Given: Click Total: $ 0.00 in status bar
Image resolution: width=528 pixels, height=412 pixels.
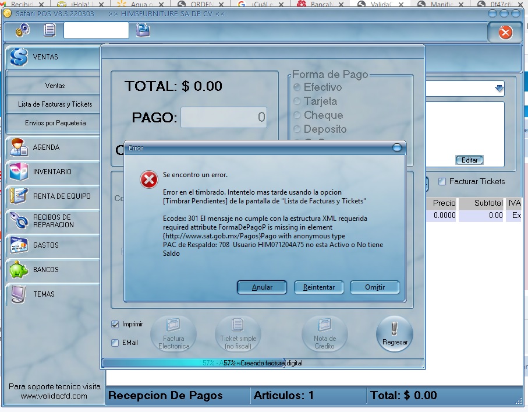Looking at the screenshot, I should [x=403, y=395].
